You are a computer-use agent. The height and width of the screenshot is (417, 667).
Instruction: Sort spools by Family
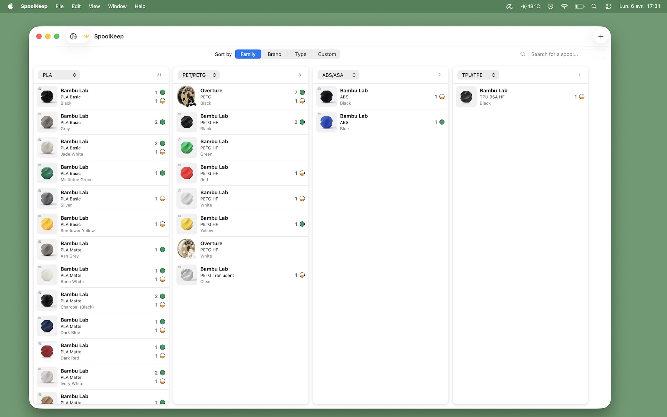point(248,54)
